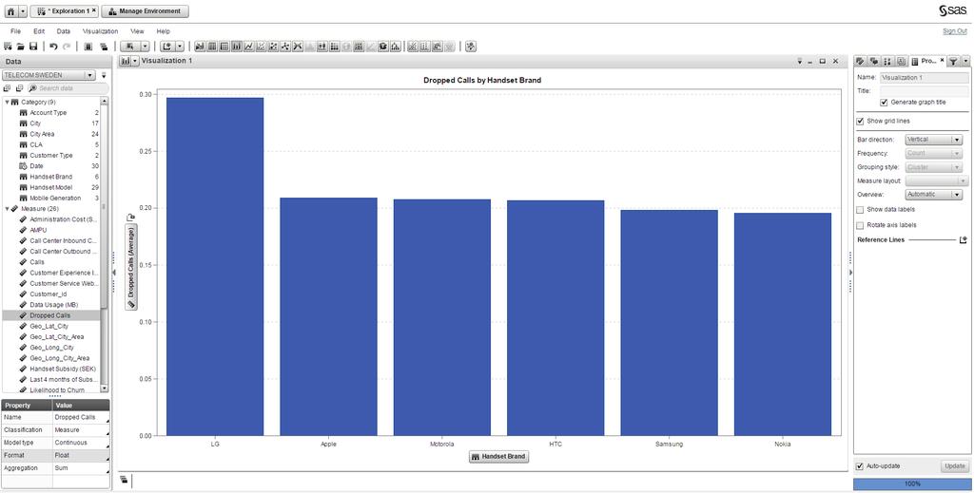This screenshot has height=493, width=974.
Task: Switch to the Exploration 1 tab
Action: coord(64,11)
